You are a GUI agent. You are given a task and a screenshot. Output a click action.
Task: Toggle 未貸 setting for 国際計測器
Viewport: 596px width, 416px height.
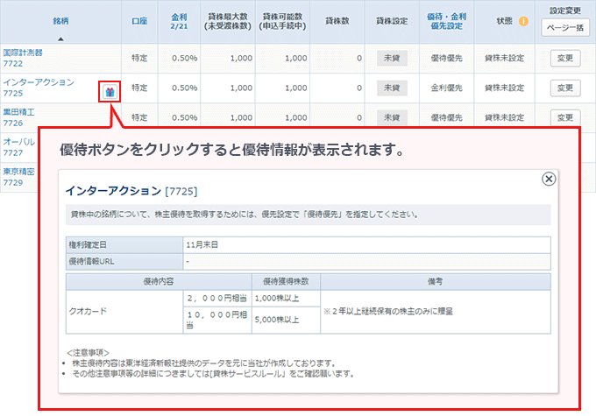[392, 58]
